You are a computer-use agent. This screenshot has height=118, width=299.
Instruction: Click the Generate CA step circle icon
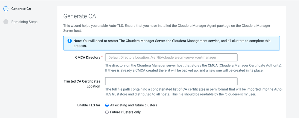(6, 9)
